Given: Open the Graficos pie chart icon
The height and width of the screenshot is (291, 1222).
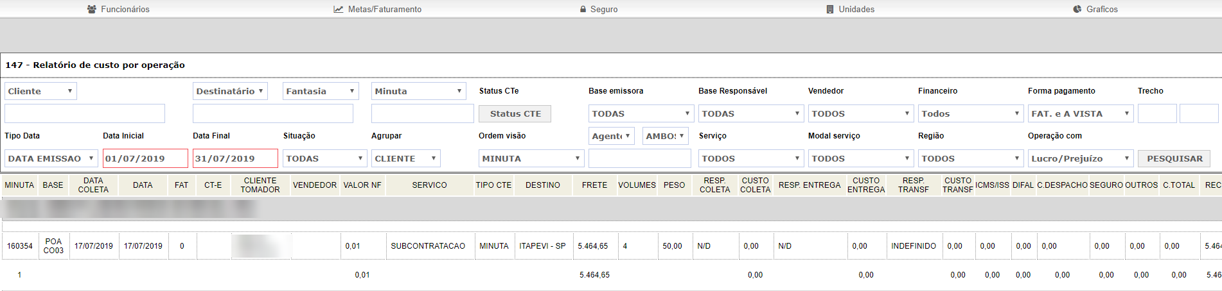Looking at the screenshot, I should (x=1077, y=10).
